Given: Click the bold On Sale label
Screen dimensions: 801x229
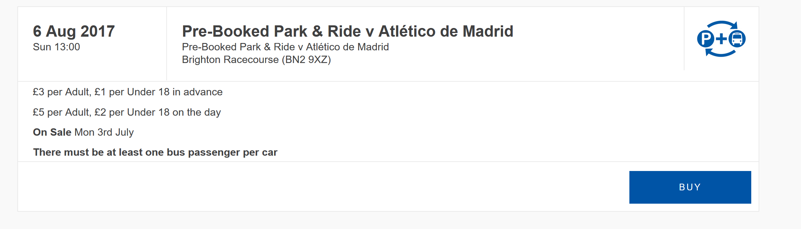Looking at the screenshot, I should (52, 132).
